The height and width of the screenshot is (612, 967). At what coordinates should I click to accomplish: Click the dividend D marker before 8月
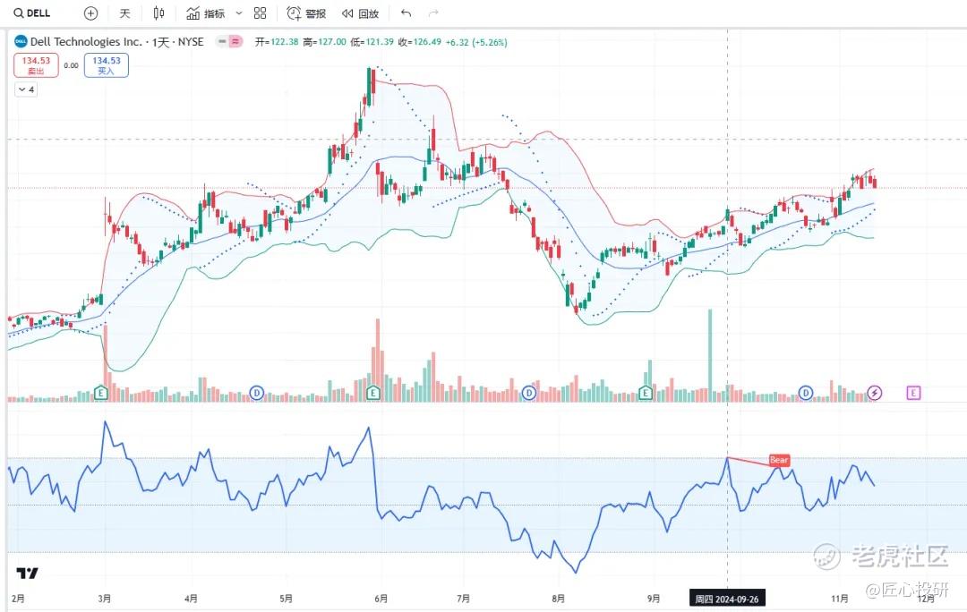[528, 392]
